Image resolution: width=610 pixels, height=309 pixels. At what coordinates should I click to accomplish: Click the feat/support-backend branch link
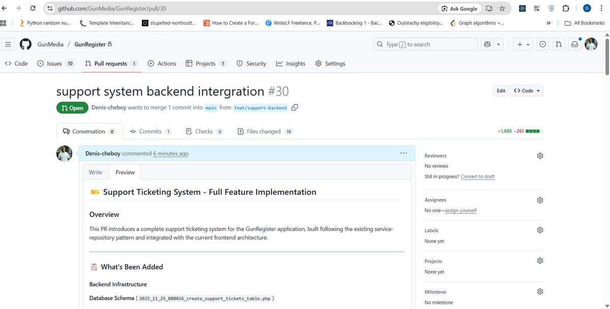(261, 108)
